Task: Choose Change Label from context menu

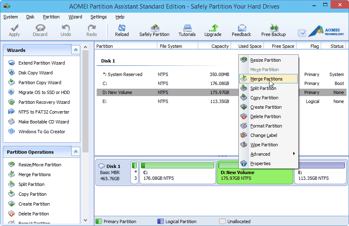Action: [268, 135]
